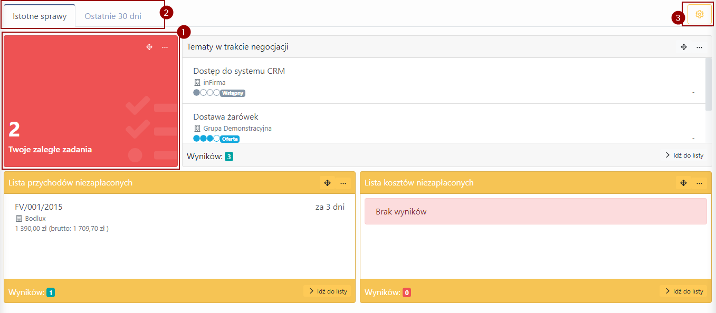Open invoice FV/001/2015
Image resolution: width=716 pixels, height=313 pixels.
39,207
